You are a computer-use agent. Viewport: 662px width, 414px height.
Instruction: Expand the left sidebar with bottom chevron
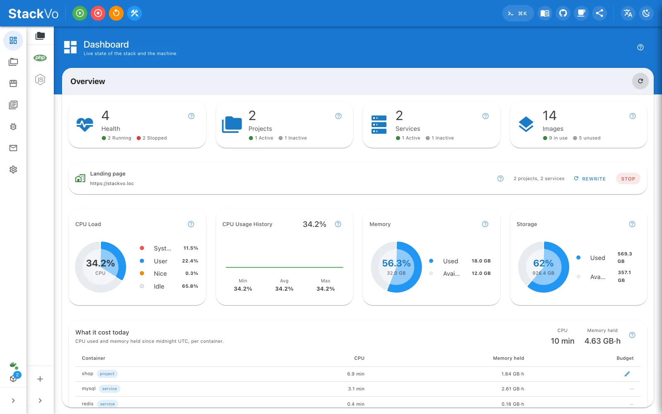coord(13,401)
